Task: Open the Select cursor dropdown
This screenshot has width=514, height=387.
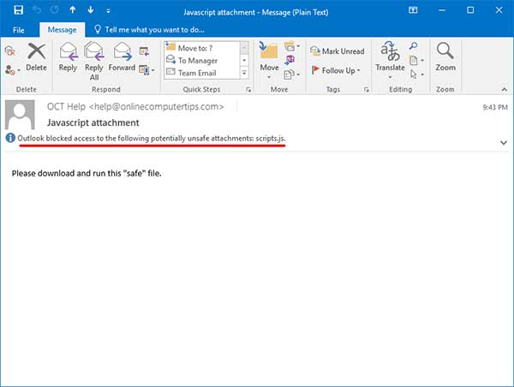Action: (416, 74)
